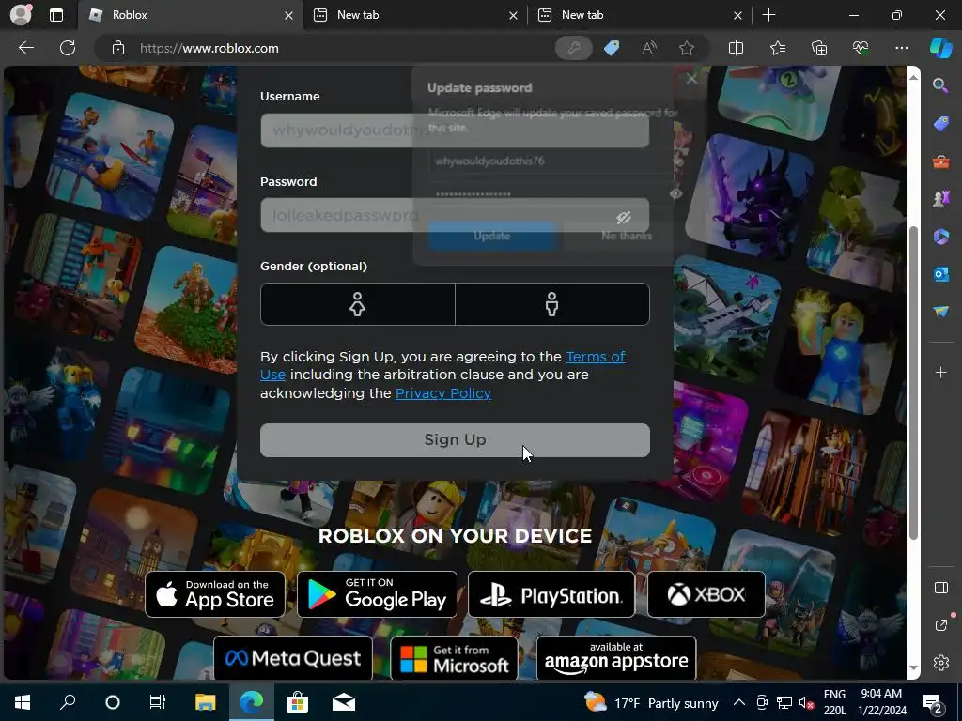Viewport: 962px width, 721px height.
Task: Open Shopping in the sidebar
Action: [940, 124]
